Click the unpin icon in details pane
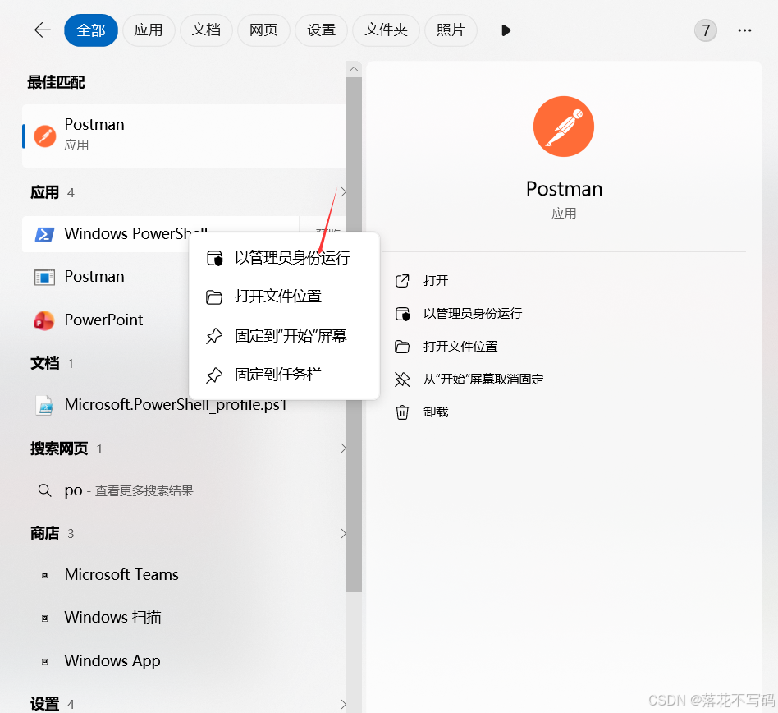778x713 pixels. pos(402,379)
